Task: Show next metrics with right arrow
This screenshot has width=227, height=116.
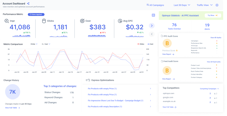Action: tap(152, 25)
